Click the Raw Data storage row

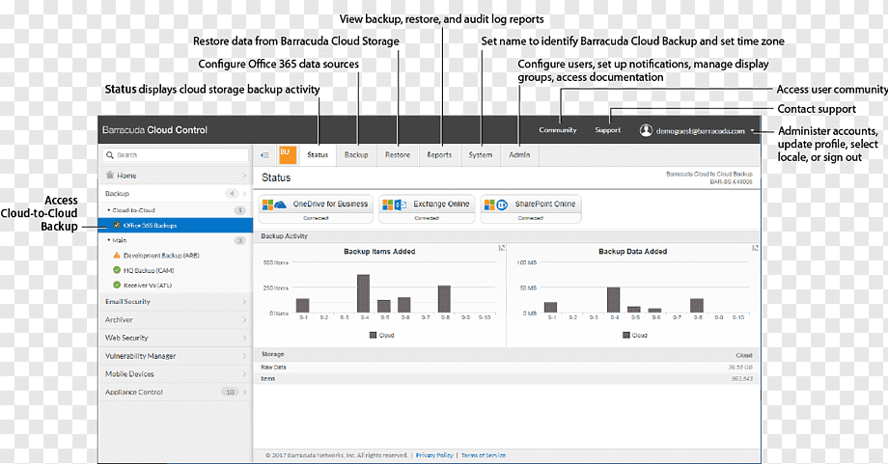[x=507, y=368]
